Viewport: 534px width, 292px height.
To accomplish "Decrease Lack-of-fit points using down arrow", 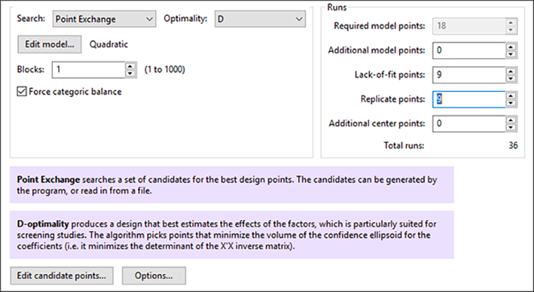I will coord(511,78).
